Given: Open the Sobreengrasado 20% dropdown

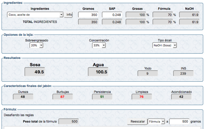Looking at the screenshot, I should click(36, 45).
